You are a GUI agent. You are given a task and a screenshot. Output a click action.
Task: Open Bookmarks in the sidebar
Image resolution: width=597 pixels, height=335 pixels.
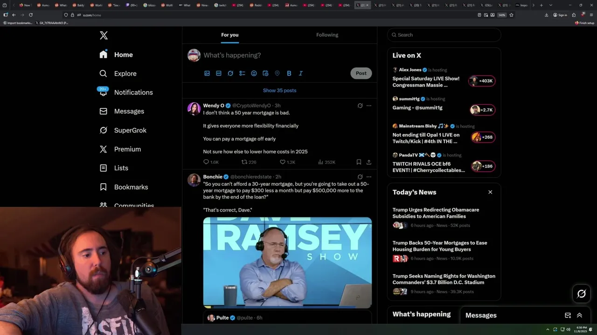tap(124, 187)
